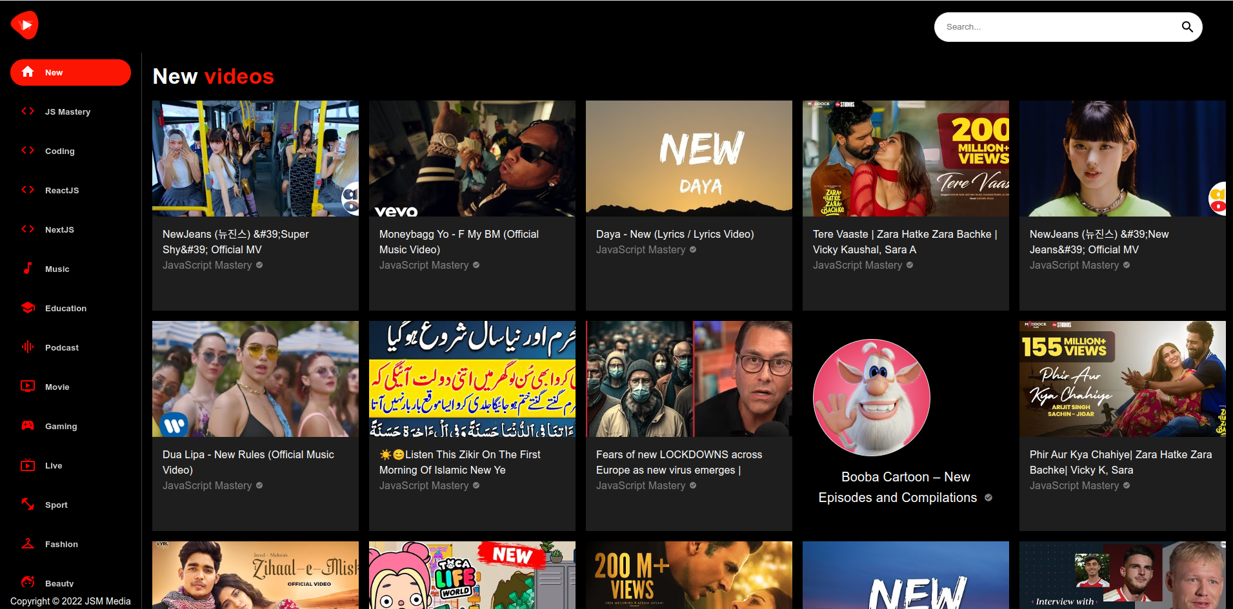This screenshot has height=609, width=1233.
Task: Click the home icon in New category
Action: coord(28,72)
